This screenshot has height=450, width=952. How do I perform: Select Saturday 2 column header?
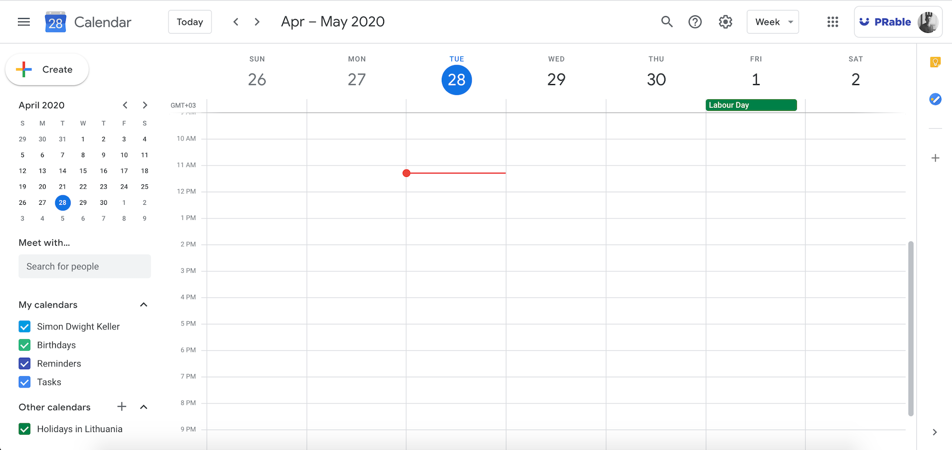[x=856, y=74]
